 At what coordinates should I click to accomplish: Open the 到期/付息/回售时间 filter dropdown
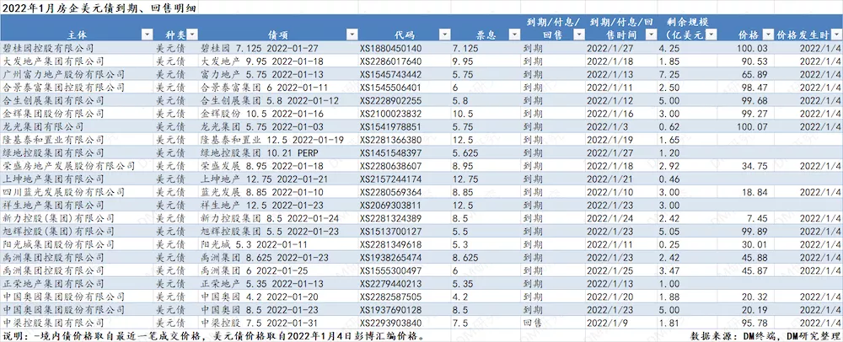point(651,35)
